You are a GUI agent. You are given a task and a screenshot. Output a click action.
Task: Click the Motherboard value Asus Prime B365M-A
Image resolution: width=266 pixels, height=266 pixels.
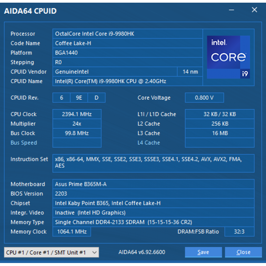pos(153,184)
